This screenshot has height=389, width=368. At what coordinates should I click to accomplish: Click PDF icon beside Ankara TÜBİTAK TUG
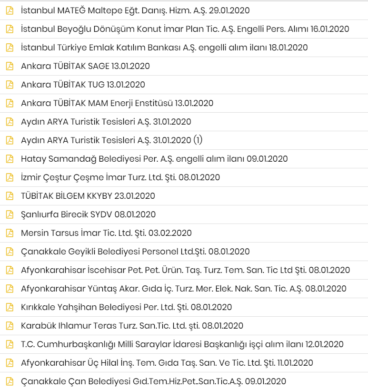pos(10,85)
